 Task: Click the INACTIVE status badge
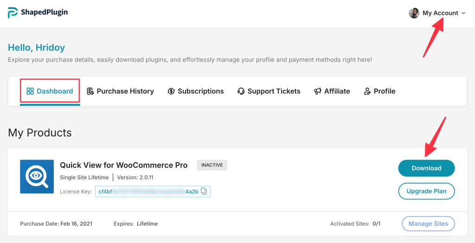tap(212, 165)
